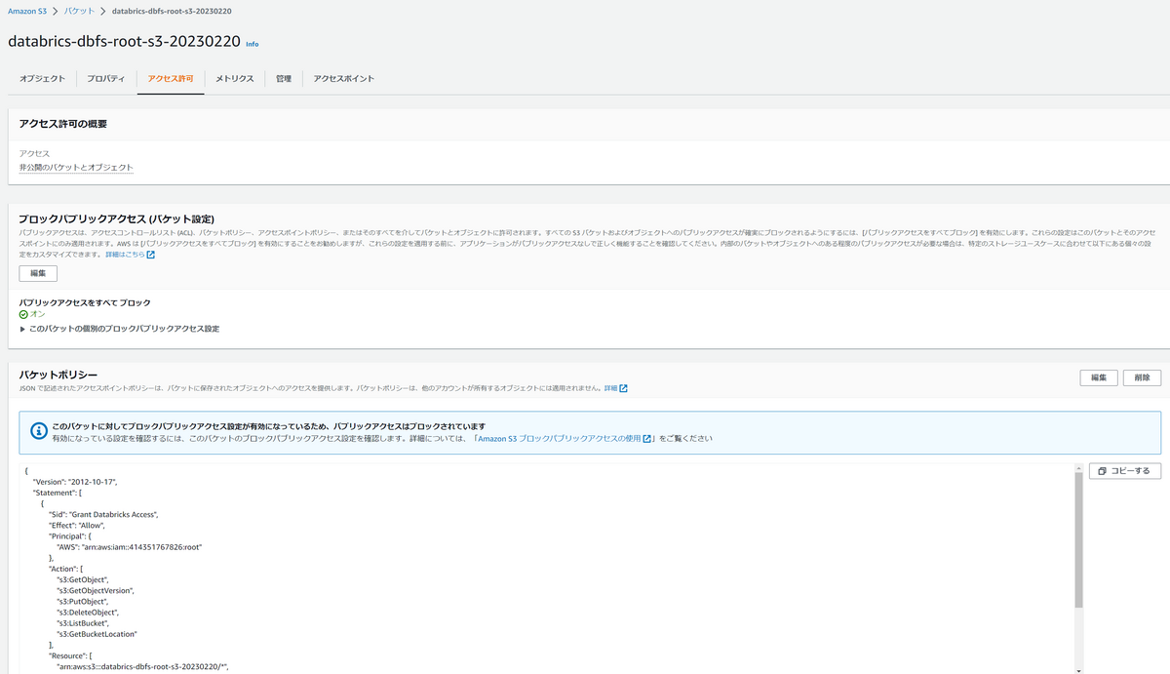Screen dimensions: 1170x674
Task: Switch to the プロパティ tab
Action: click(x=105, y=78)
